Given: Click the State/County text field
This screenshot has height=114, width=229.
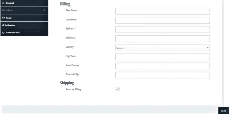Looking at the screenshot, I should click(x=162, y=66).
